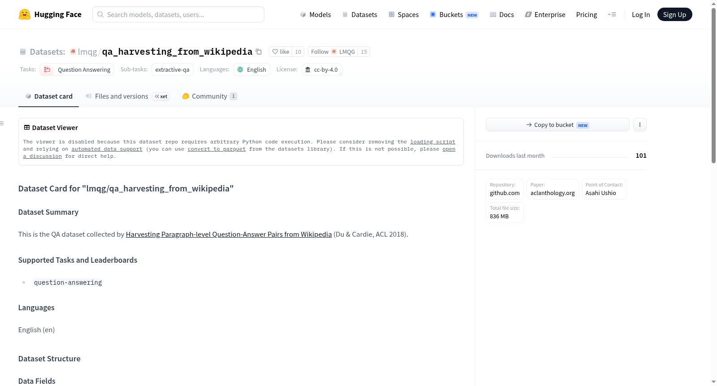
Task: Click Supported Tasks and Leaderboards heading
Action: point(78,260)
